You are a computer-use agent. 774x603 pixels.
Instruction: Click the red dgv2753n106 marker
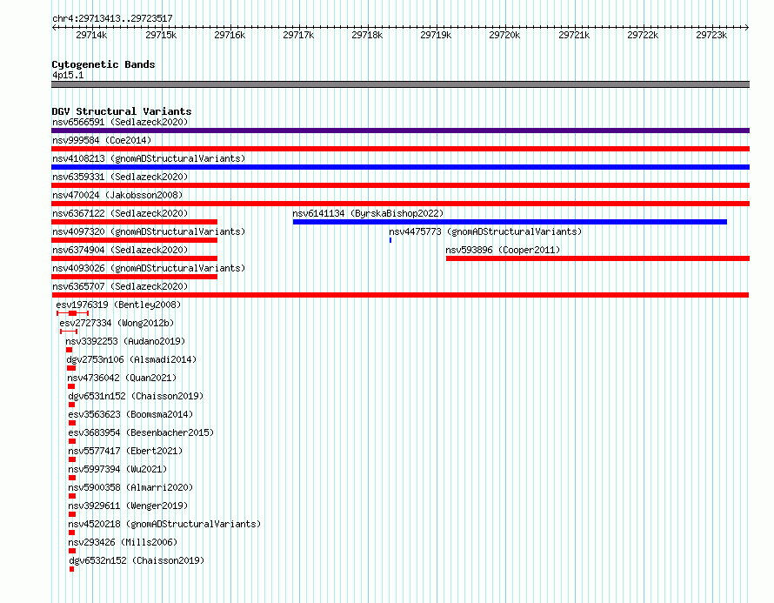point(71,368)
